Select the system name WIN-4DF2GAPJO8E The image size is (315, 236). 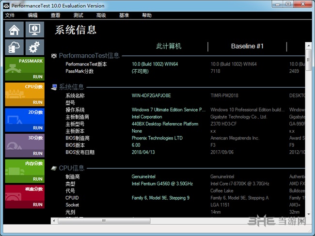click(151, 95)
